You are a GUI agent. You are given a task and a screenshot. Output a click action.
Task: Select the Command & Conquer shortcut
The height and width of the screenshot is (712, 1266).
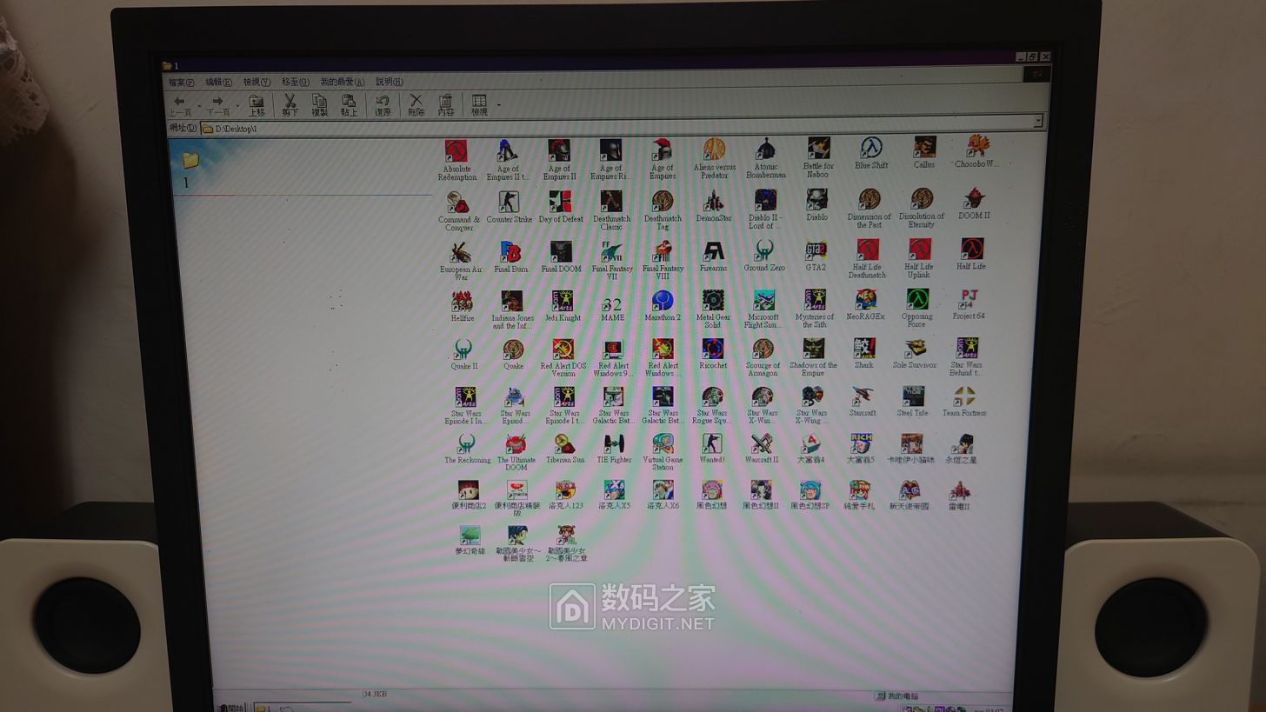coord(458,211)
